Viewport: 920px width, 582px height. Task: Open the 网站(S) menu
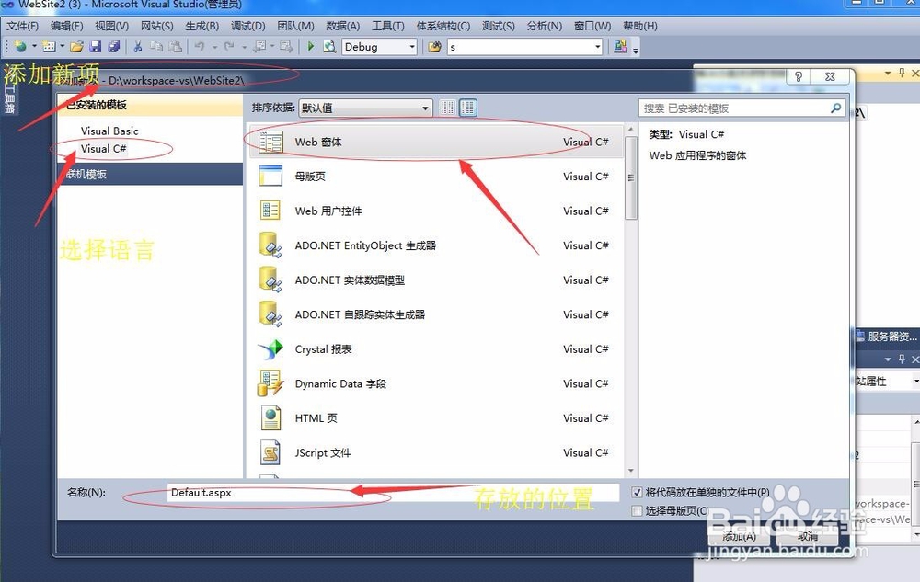click(x=156, y=26)
